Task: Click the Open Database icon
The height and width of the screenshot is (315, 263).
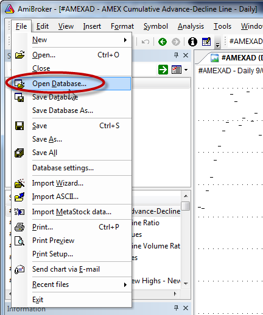Action: coord(19,84)
